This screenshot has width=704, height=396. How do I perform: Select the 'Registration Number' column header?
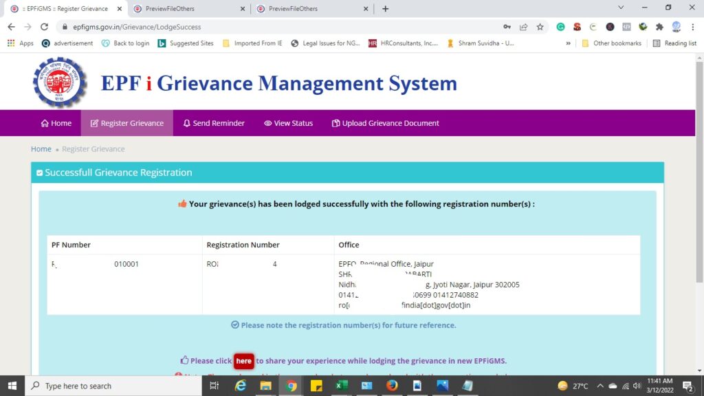coord(243,245)
